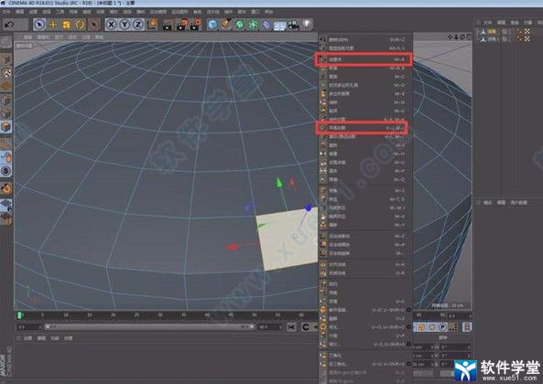Toggle the Y axis lock

click(125, 25)
